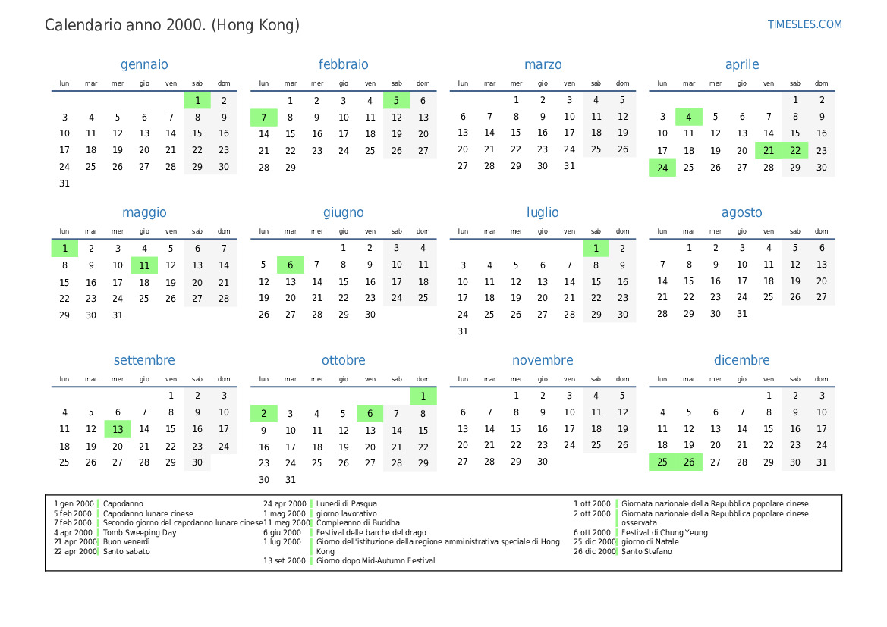Select highlighted 1 in gennaio
The width and height of the screenshot is (887, 627).
pos(197,101)
